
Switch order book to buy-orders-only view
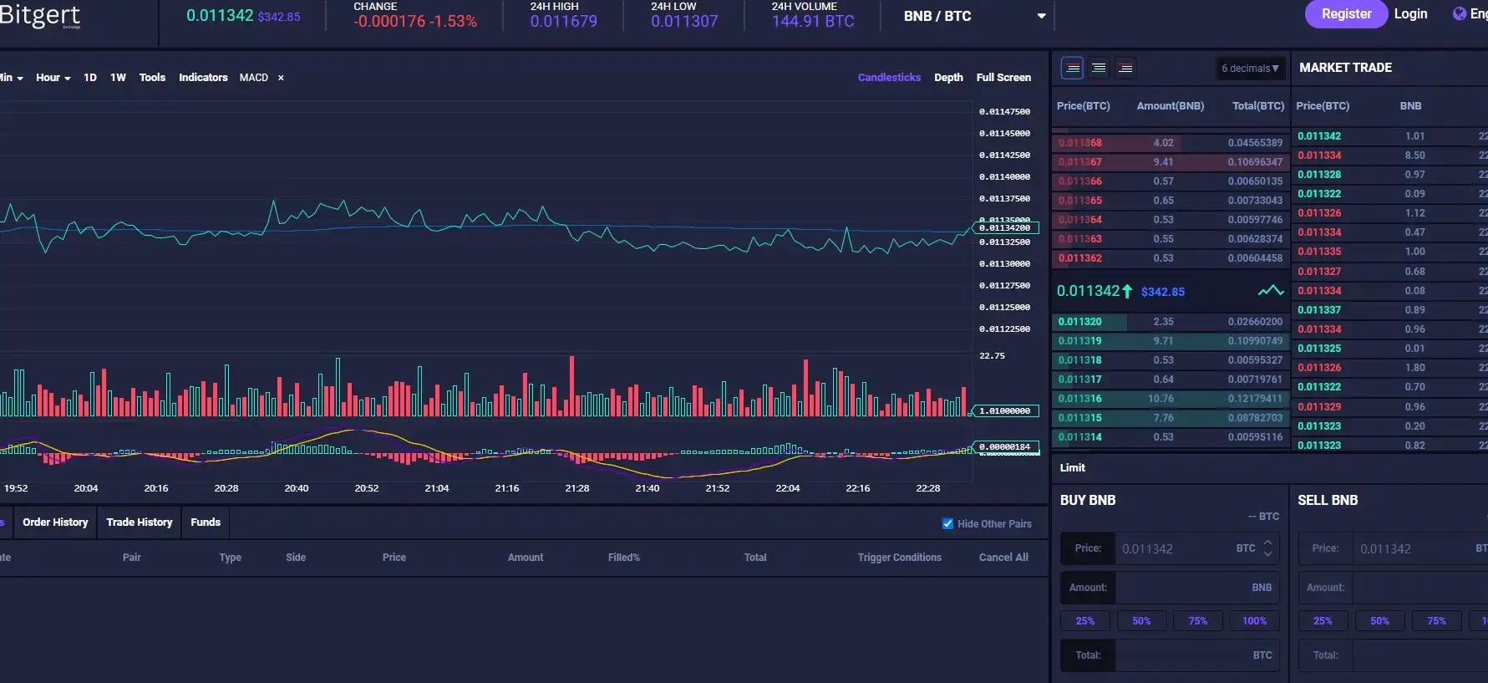click(x=1099, y=68)
